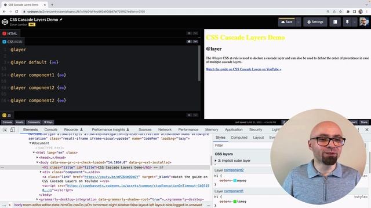
Task: Open the browser extensions puzzle icon
Action: [348, 12]
